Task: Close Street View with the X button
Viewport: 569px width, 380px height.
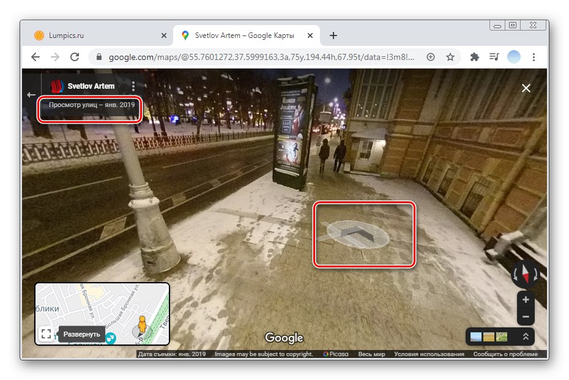Action: (526, 88)
